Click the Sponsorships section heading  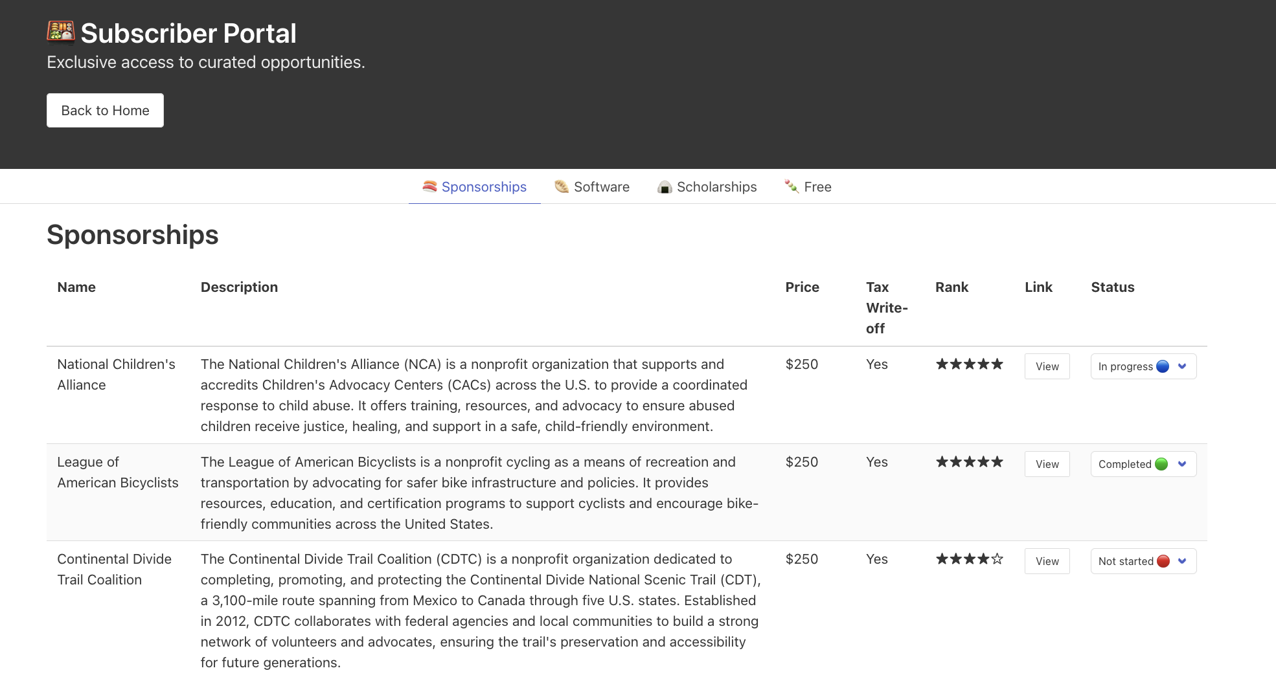tap(133, 235)
